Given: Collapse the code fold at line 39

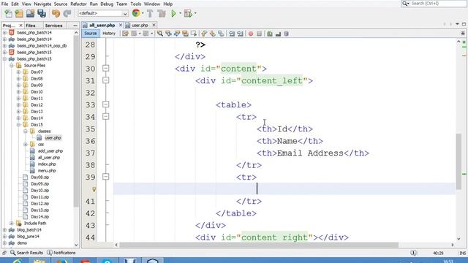Looking at the screenshot, I should 105,177.
